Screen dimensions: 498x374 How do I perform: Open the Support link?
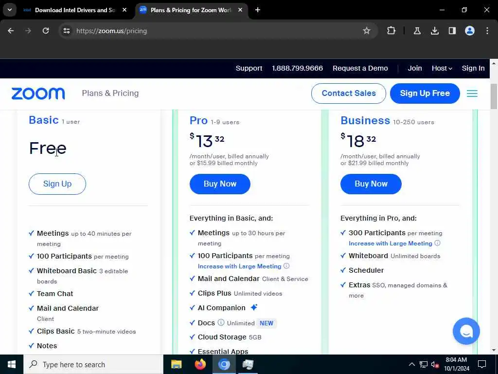[x=249, y=68]
